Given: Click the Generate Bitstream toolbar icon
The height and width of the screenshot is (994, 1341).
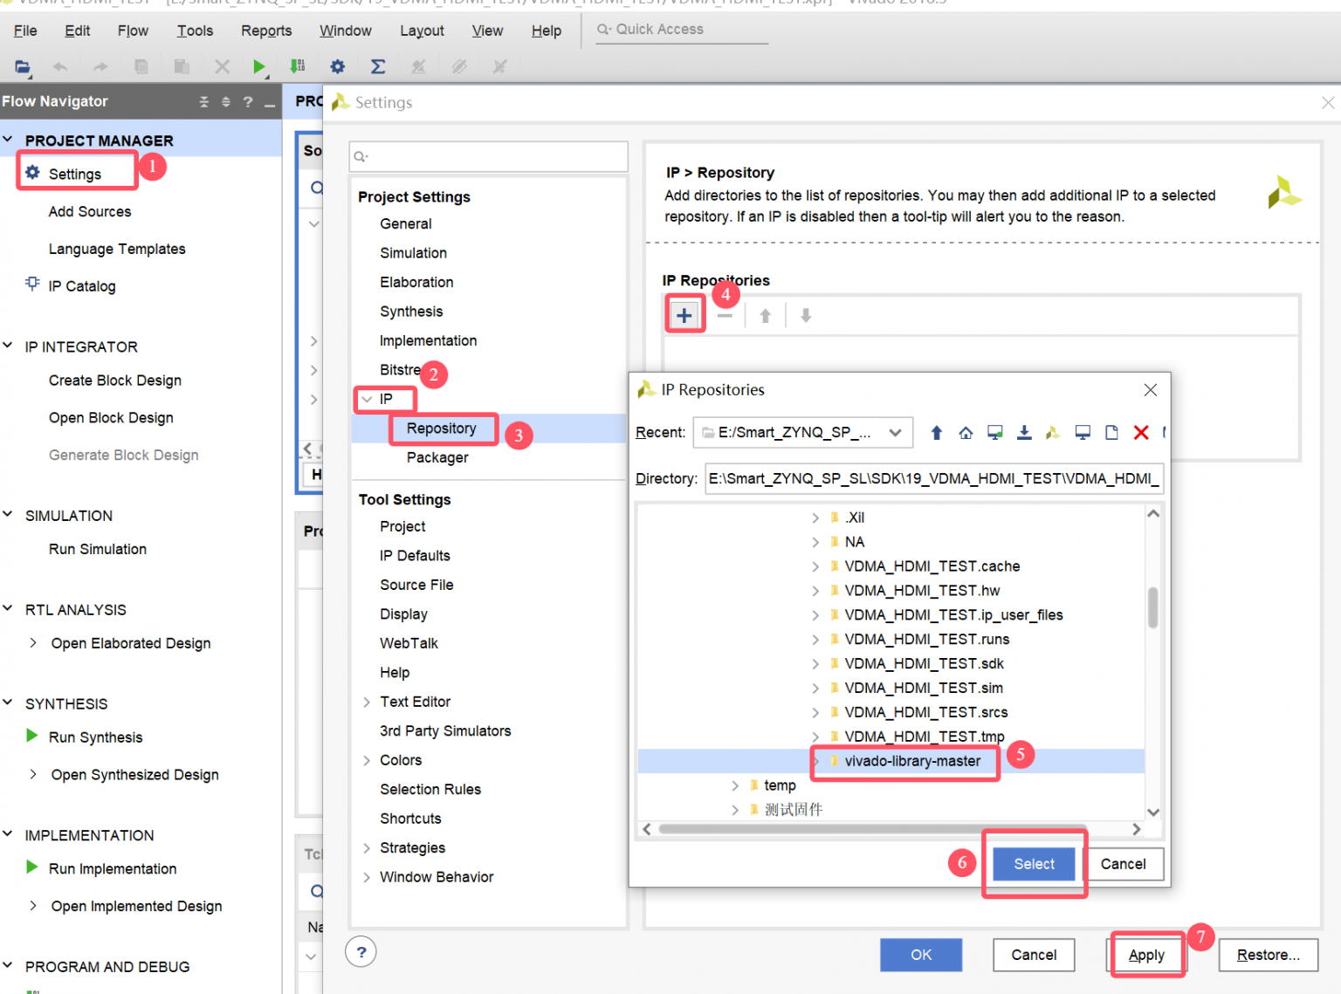Looking at the screenshot, I should [298, 66].
